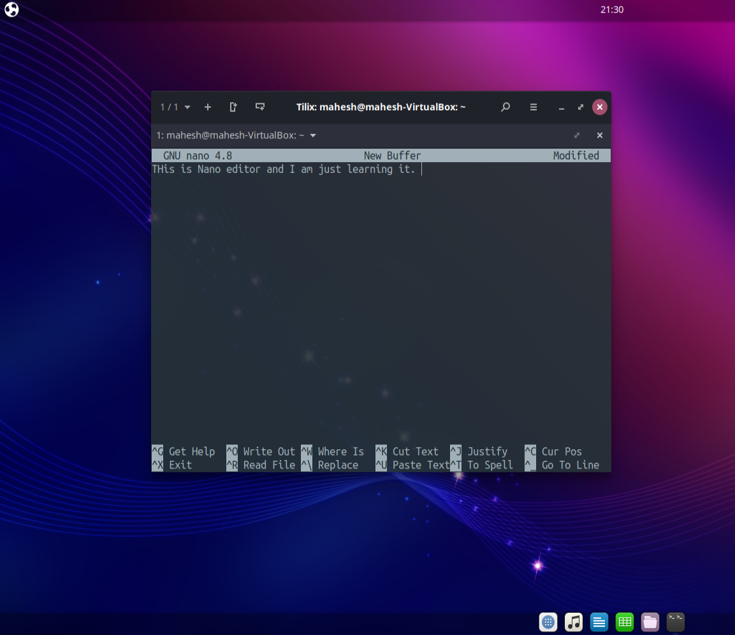This screenshot has width=735, height=635.
Task: Launch the spreadsheet app from dock
Action: pos(624,622)
